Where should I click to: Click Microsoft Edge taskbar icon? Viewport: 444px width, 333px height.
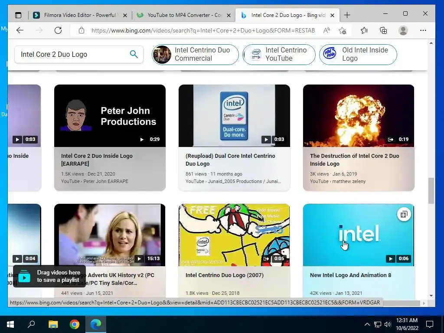click(96, 324)
